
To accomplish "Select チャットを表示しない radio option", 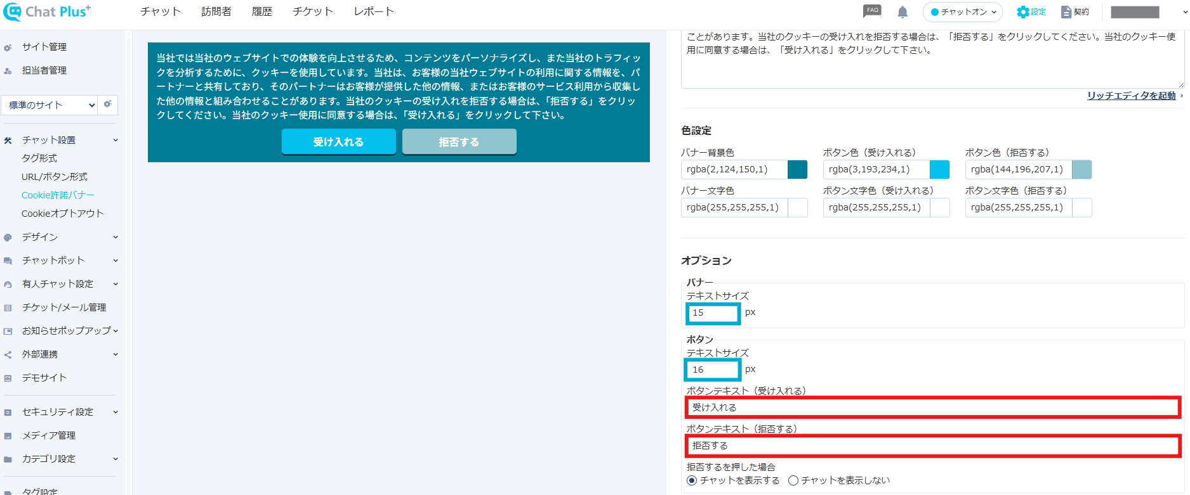I will pos(793,480).
